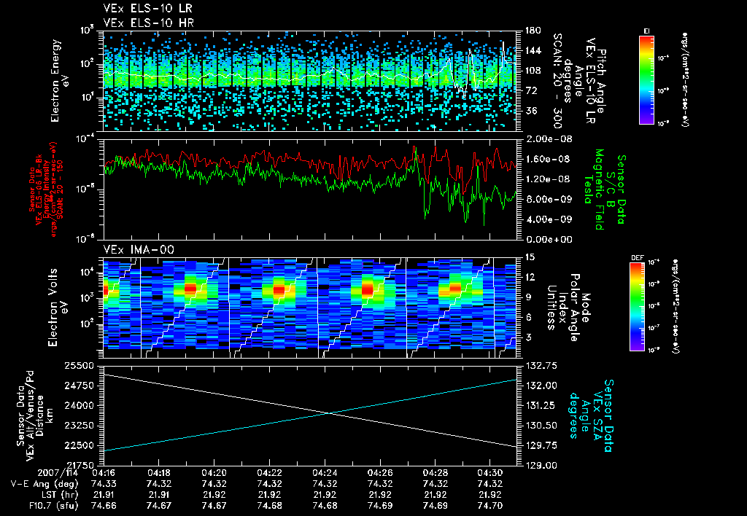Click the polar index tick label 15

(530, 257)
